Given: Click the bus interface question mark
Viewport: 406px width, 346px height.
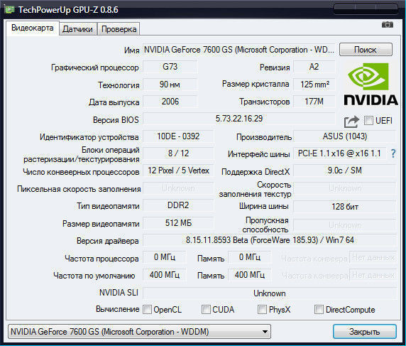Looking at the screenshot, I should [x=393, y=153].
